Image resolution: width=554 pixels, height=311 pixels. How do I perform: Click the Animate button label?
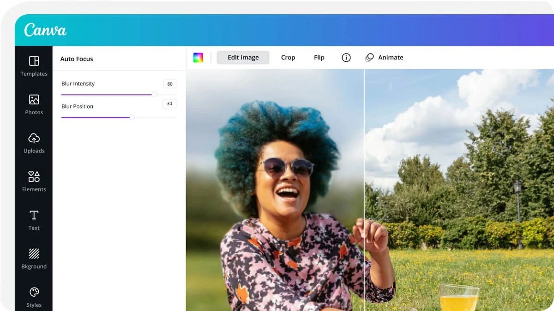coord(391,58)
